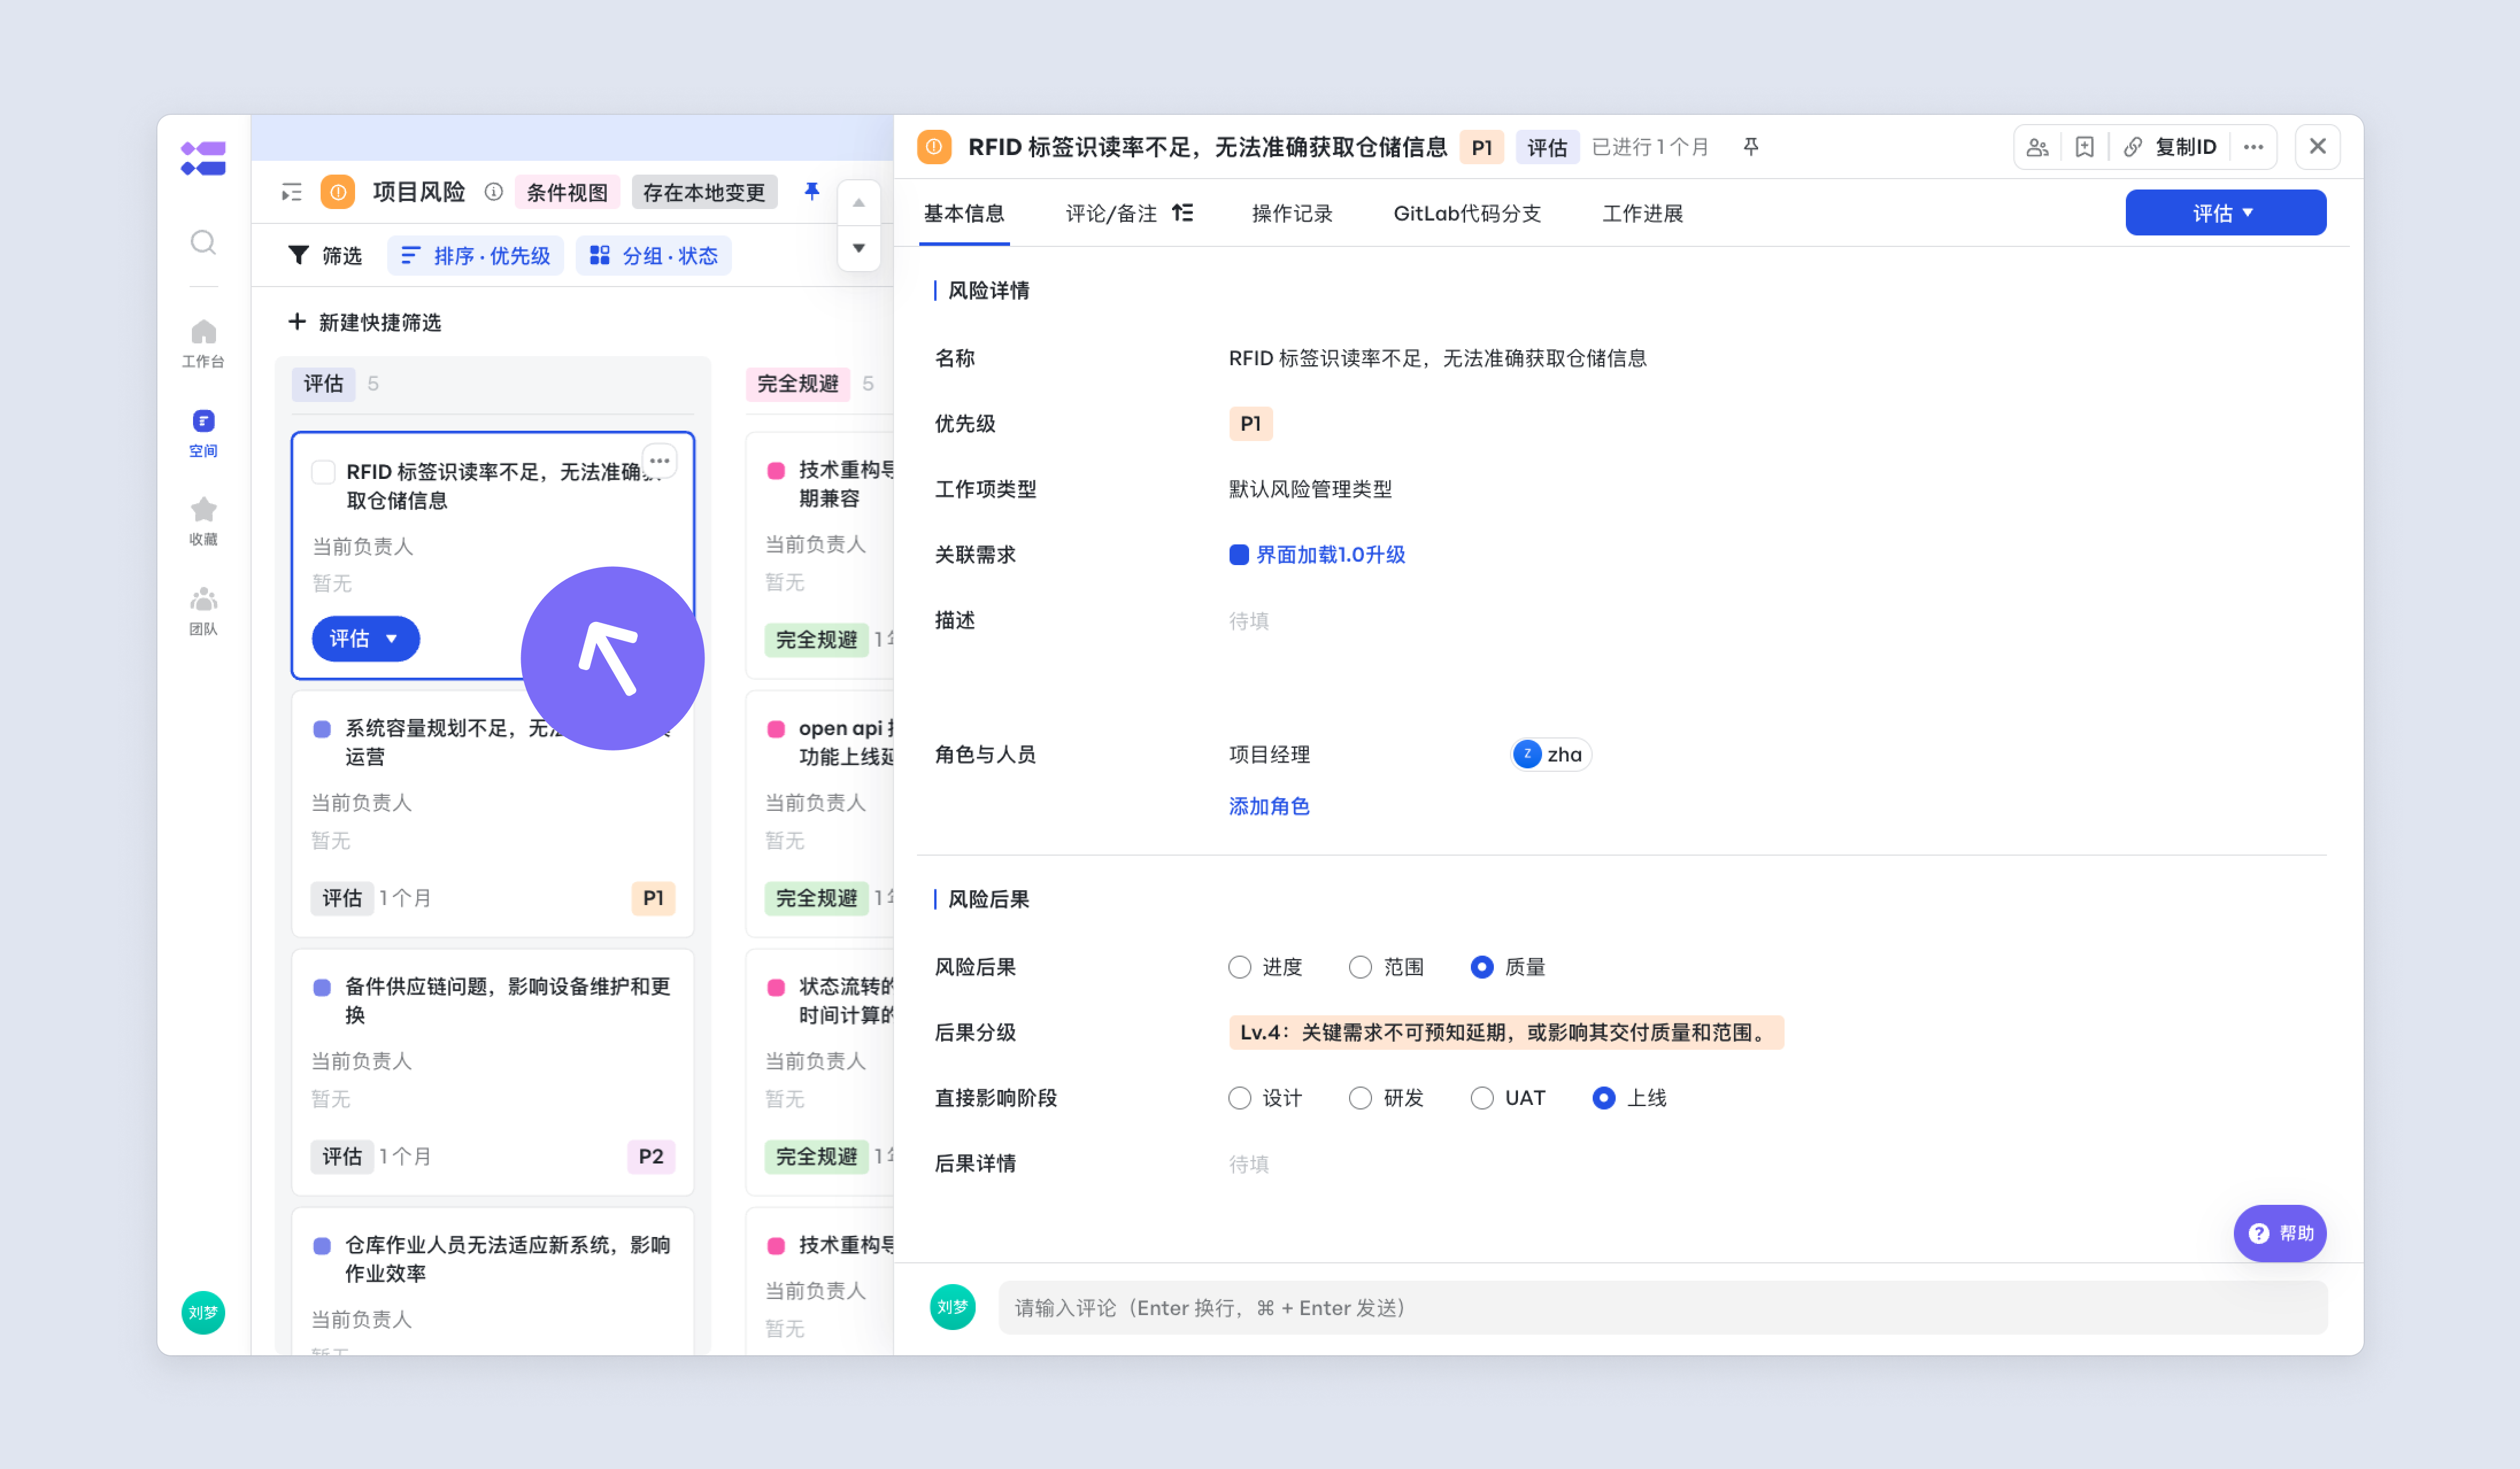Click 评估 column header tag

(323, 384)
